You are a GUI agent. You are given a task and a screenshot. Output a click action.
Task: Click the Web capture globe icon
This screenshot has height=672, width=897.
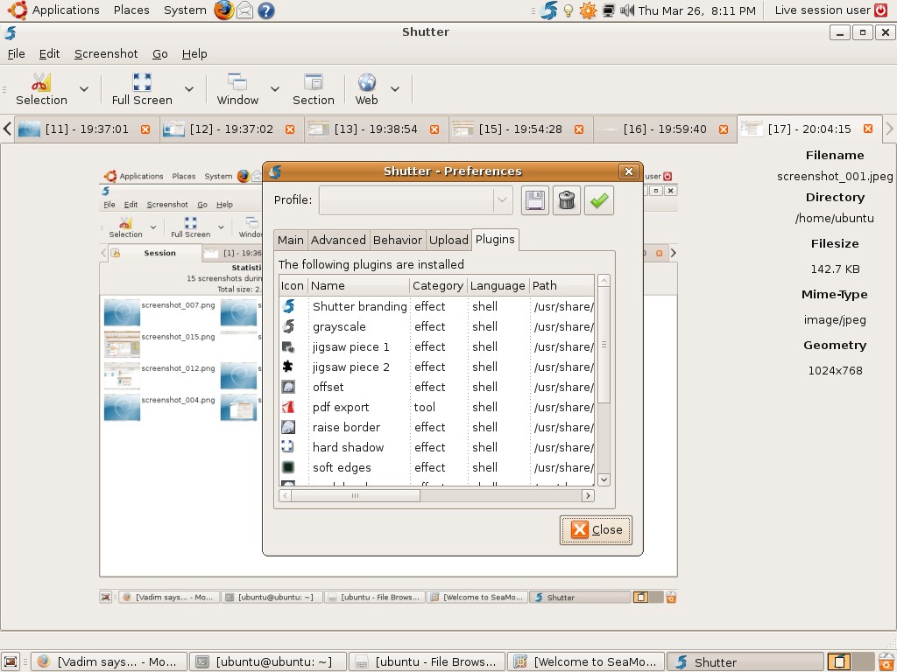[x=367, y=82]
